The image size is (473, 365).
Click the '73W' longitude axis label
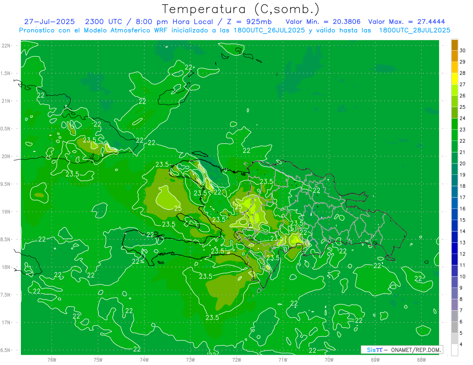pos(190,360)
